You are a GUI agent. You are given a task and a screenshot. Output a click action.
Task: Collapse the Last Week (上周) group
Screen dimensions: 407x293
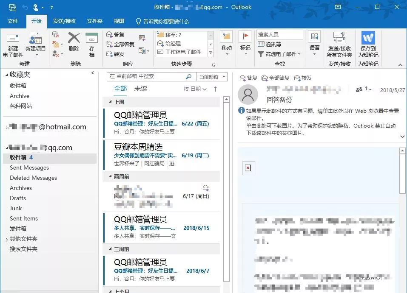[x=110, y=101]
